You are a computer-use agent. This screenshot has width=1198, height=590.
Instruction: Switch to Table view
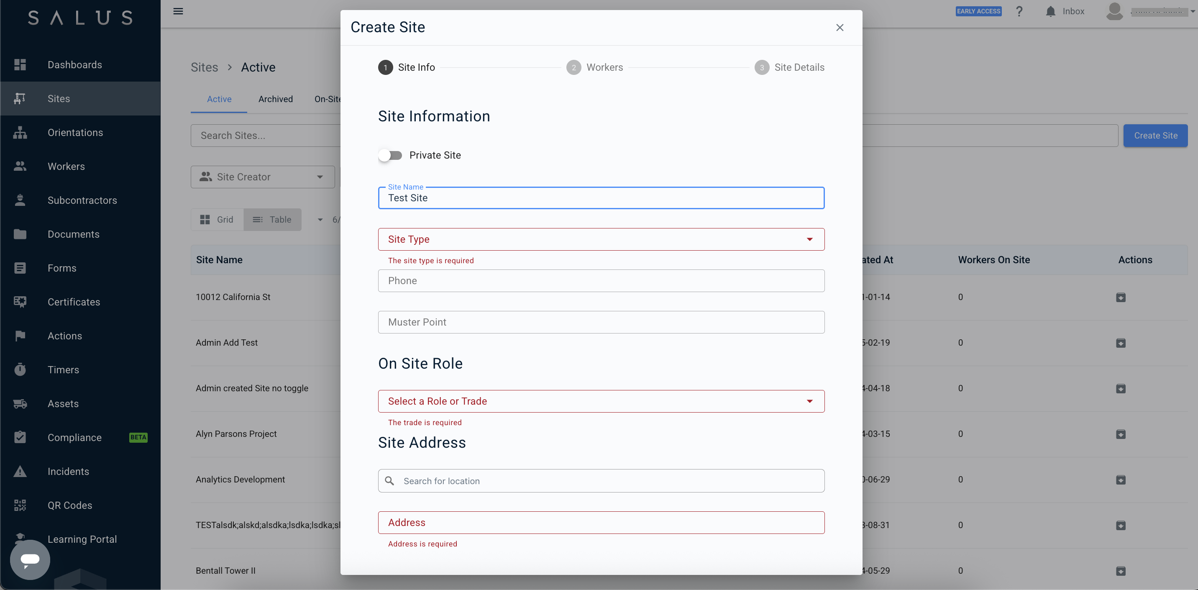273,220
